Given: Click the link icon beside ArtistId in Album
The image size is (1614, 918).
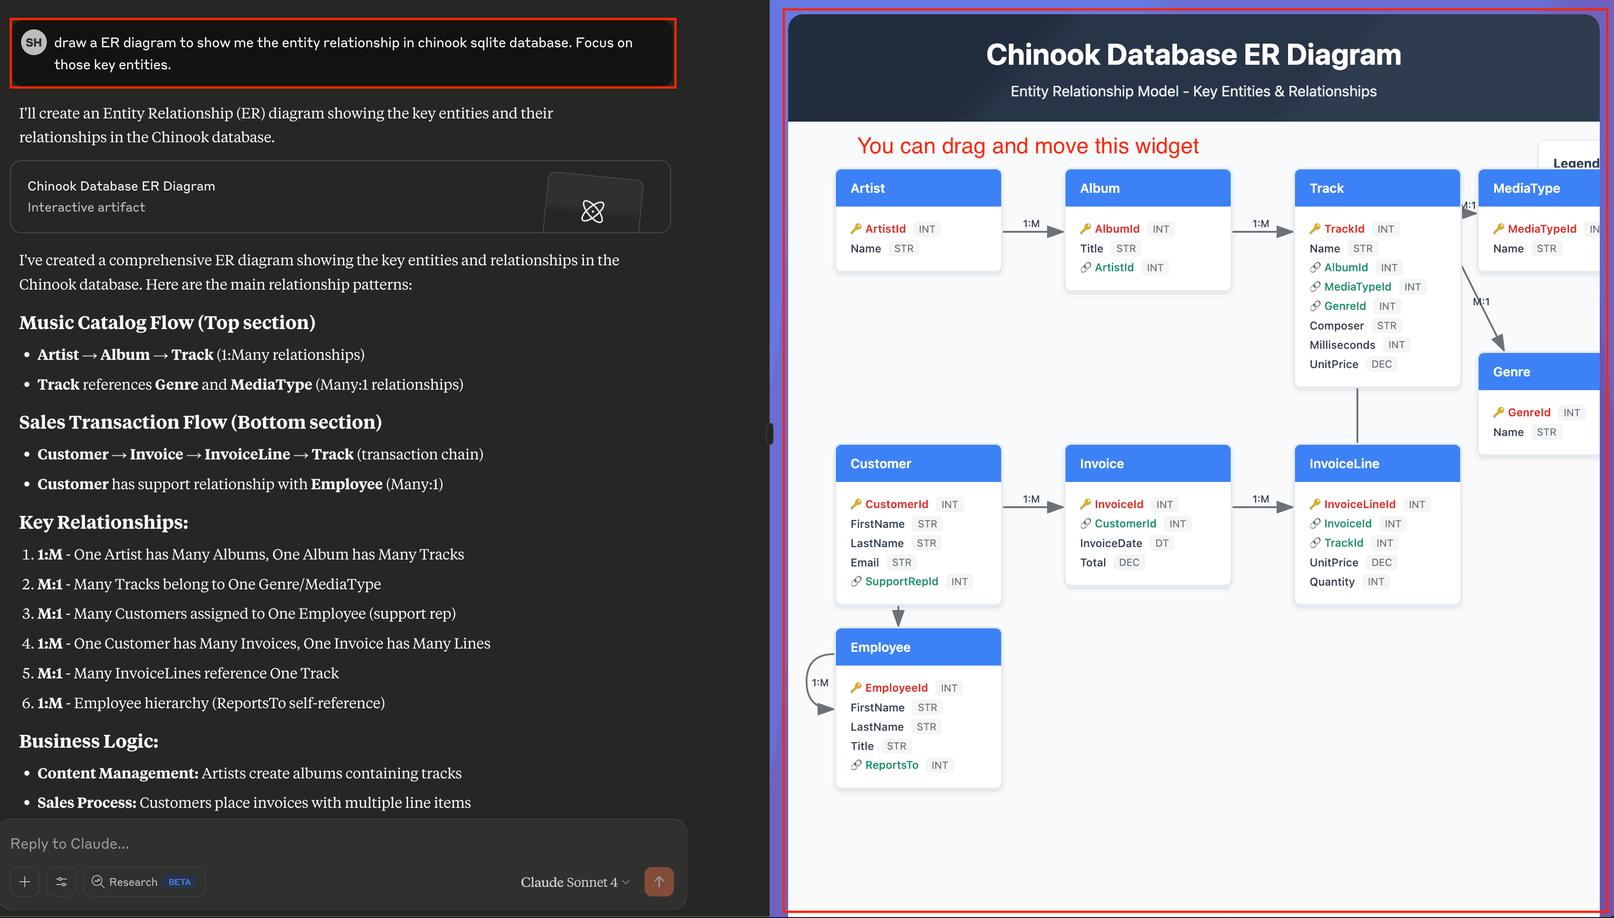Looking at the screenshot, I should (1086, 267).
